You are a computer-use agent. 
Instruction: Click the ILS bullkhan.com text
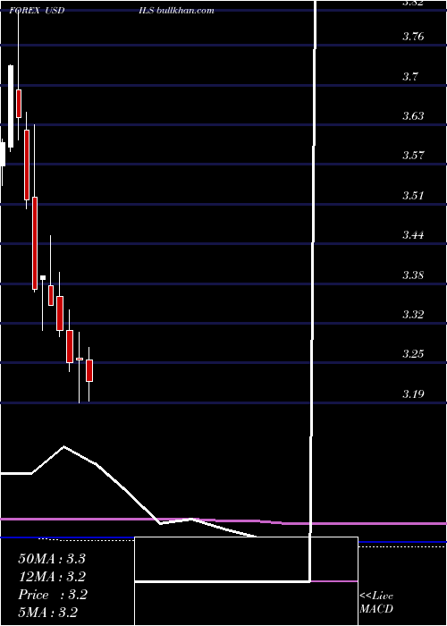click(x=176, y=11)
